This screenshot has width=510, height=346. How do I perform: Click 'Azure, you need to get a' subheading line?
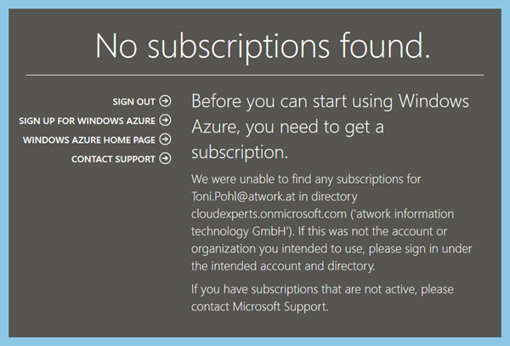tap(288, 128)
